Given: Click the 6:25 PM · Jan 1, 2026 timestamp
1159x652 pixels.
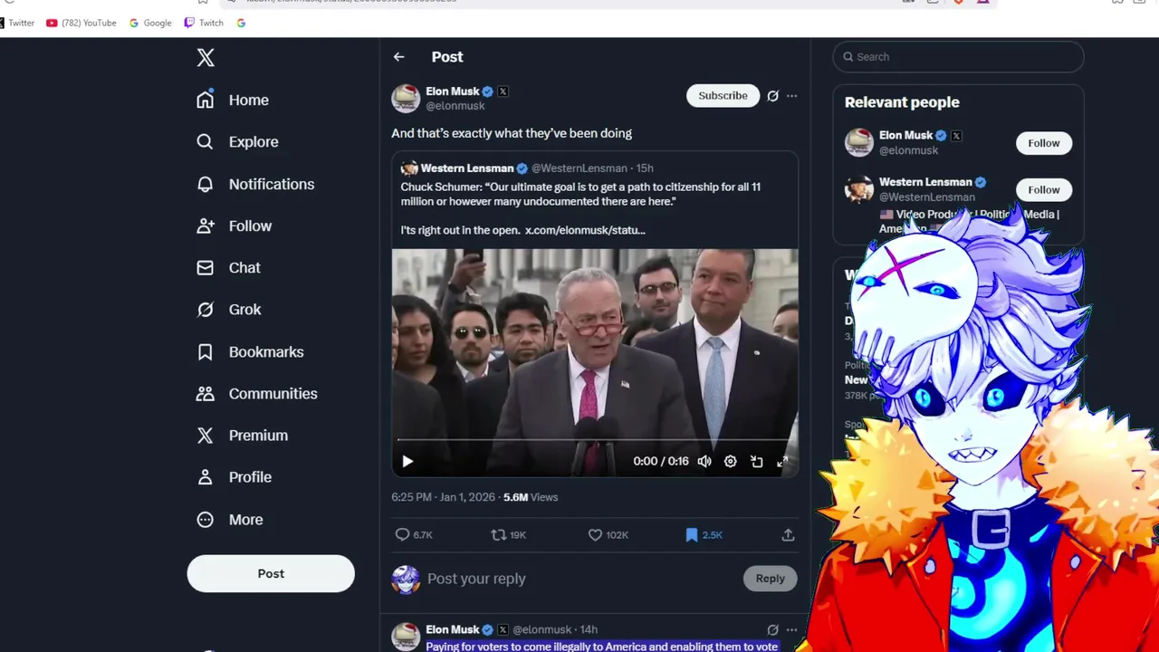Looking at the screenshot, I should [x=444, y=497].
